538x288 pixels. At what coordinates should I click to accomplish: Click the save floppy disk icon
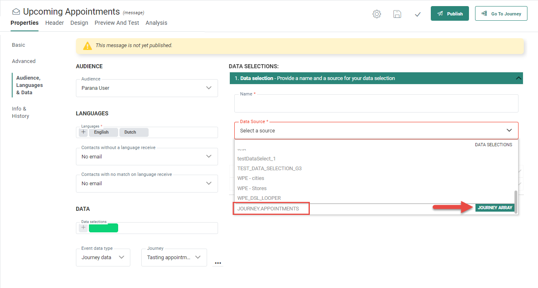point(397,14)
